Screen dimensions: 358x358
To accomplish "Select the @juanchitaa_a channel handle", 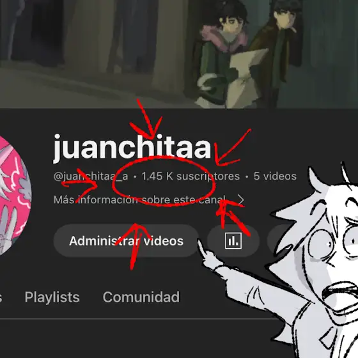I will (91, 176).
